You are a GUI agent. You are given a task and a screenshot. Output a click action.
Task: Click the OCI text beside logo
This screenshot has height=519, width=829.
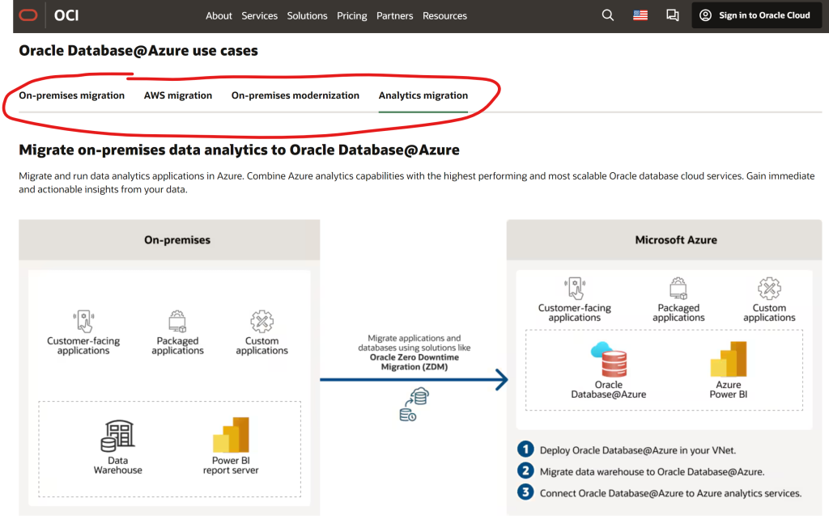(66, 15)
